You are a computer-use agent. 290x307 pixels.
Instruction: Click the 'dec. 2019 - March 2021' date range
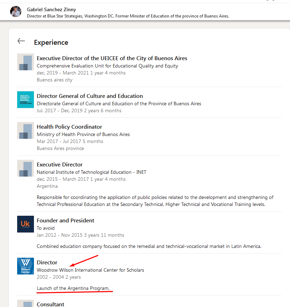(x=81, y=73)
